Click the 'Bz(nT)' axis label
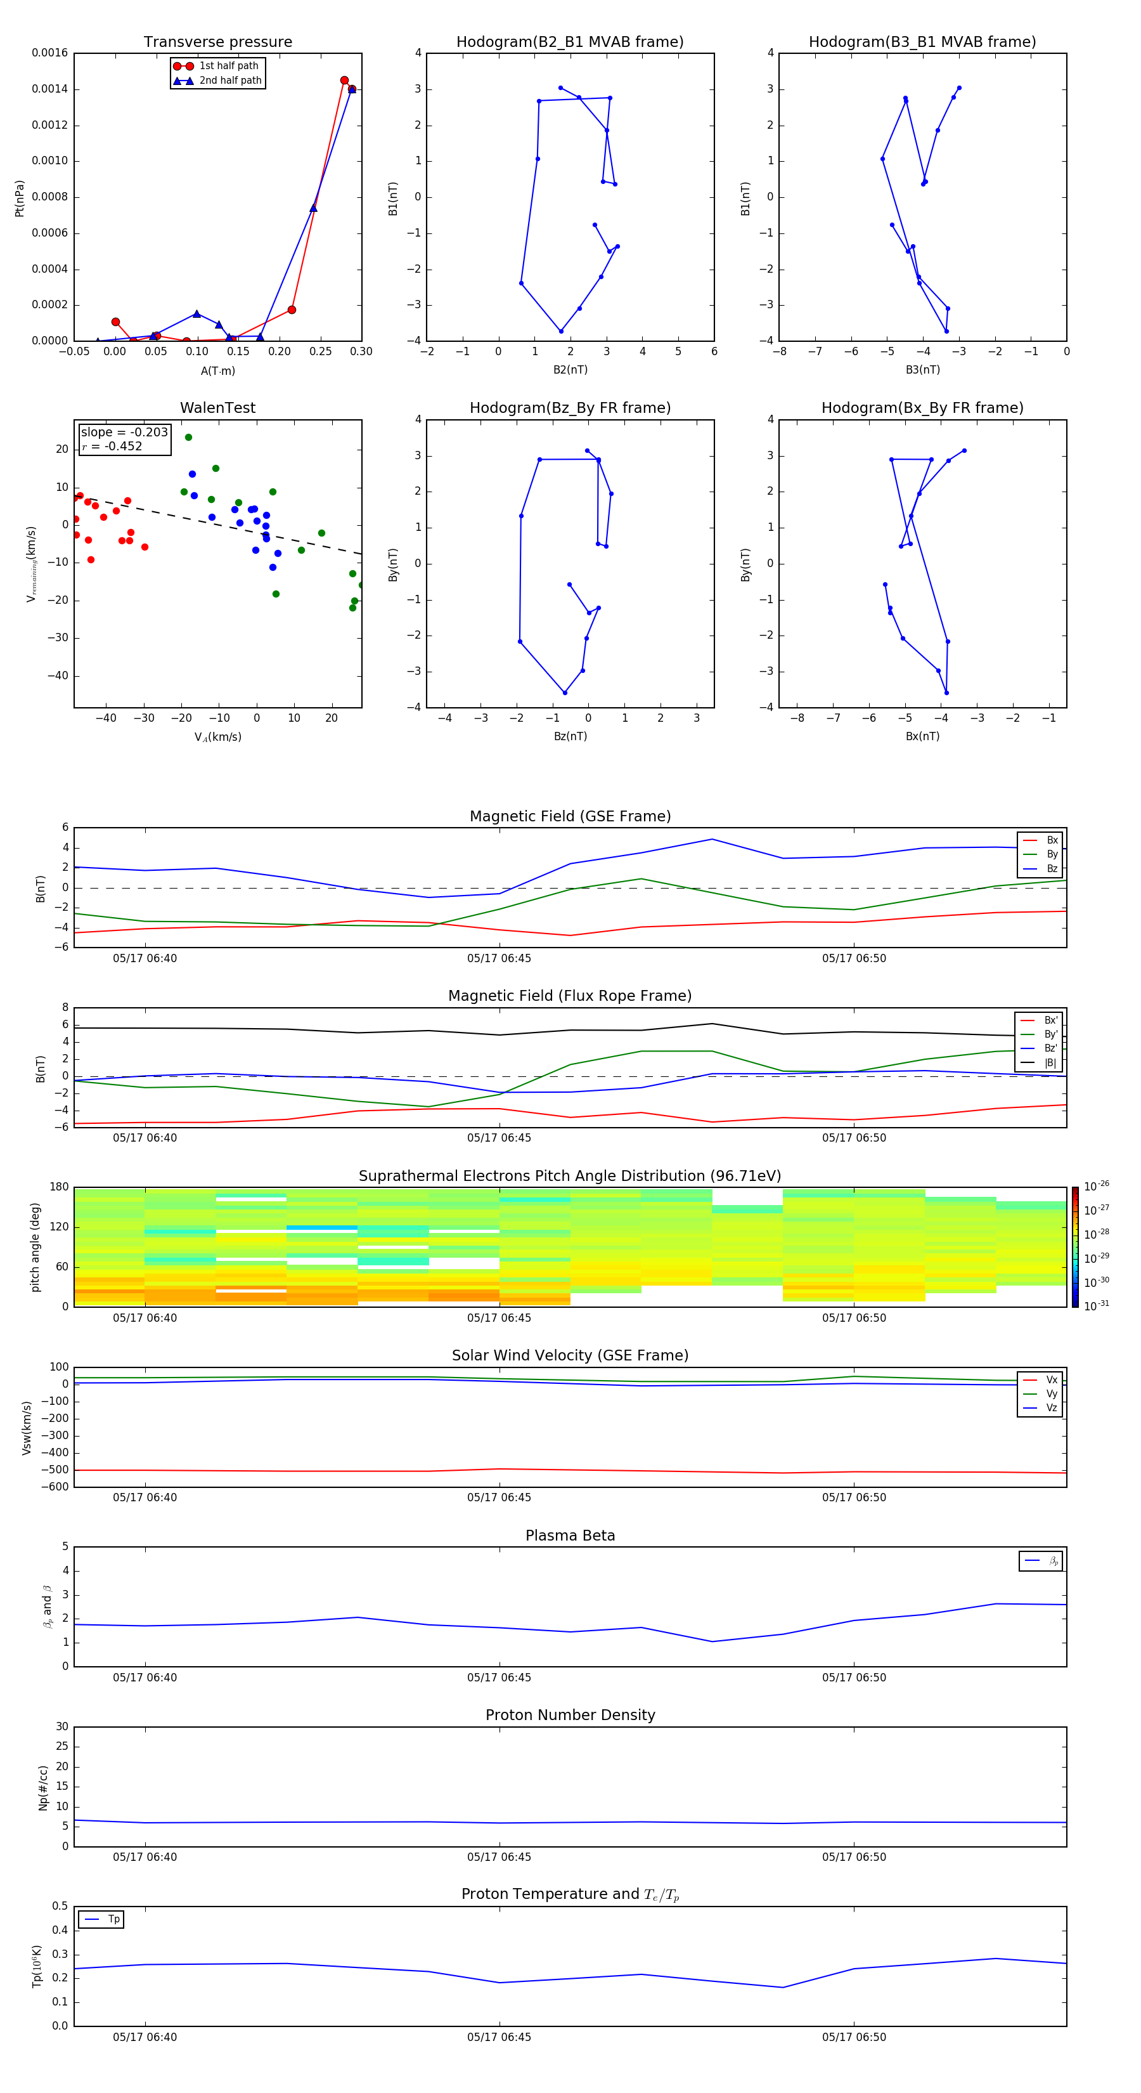This screenshot has height=2093, width=1141. (x=570, y=736)
